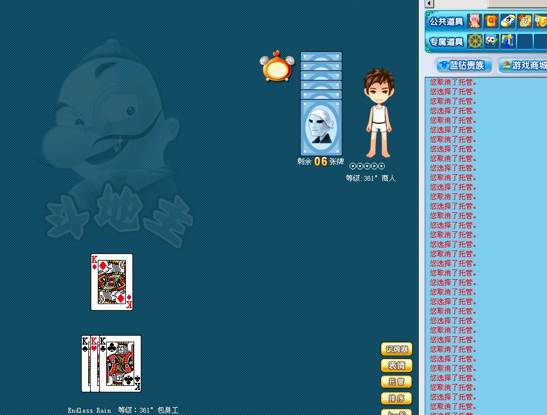Screen dimensions: 547x415
Task: Open the 游戏商城 game mall tab
Action: pyautogui.click(x=523, y=65)
